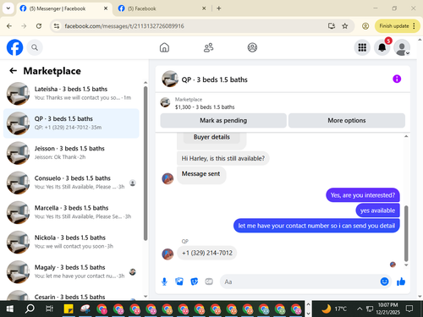Open the Chrome profile icon
Screen dimensions: 423x317
(365, 26)
